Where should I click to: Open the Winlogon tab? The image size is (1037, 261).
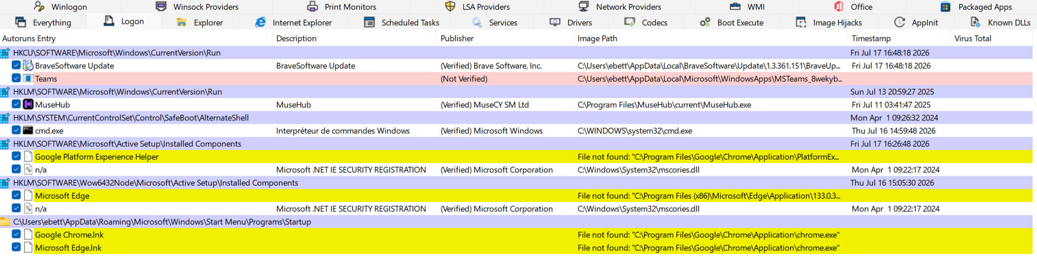point(60,7)
